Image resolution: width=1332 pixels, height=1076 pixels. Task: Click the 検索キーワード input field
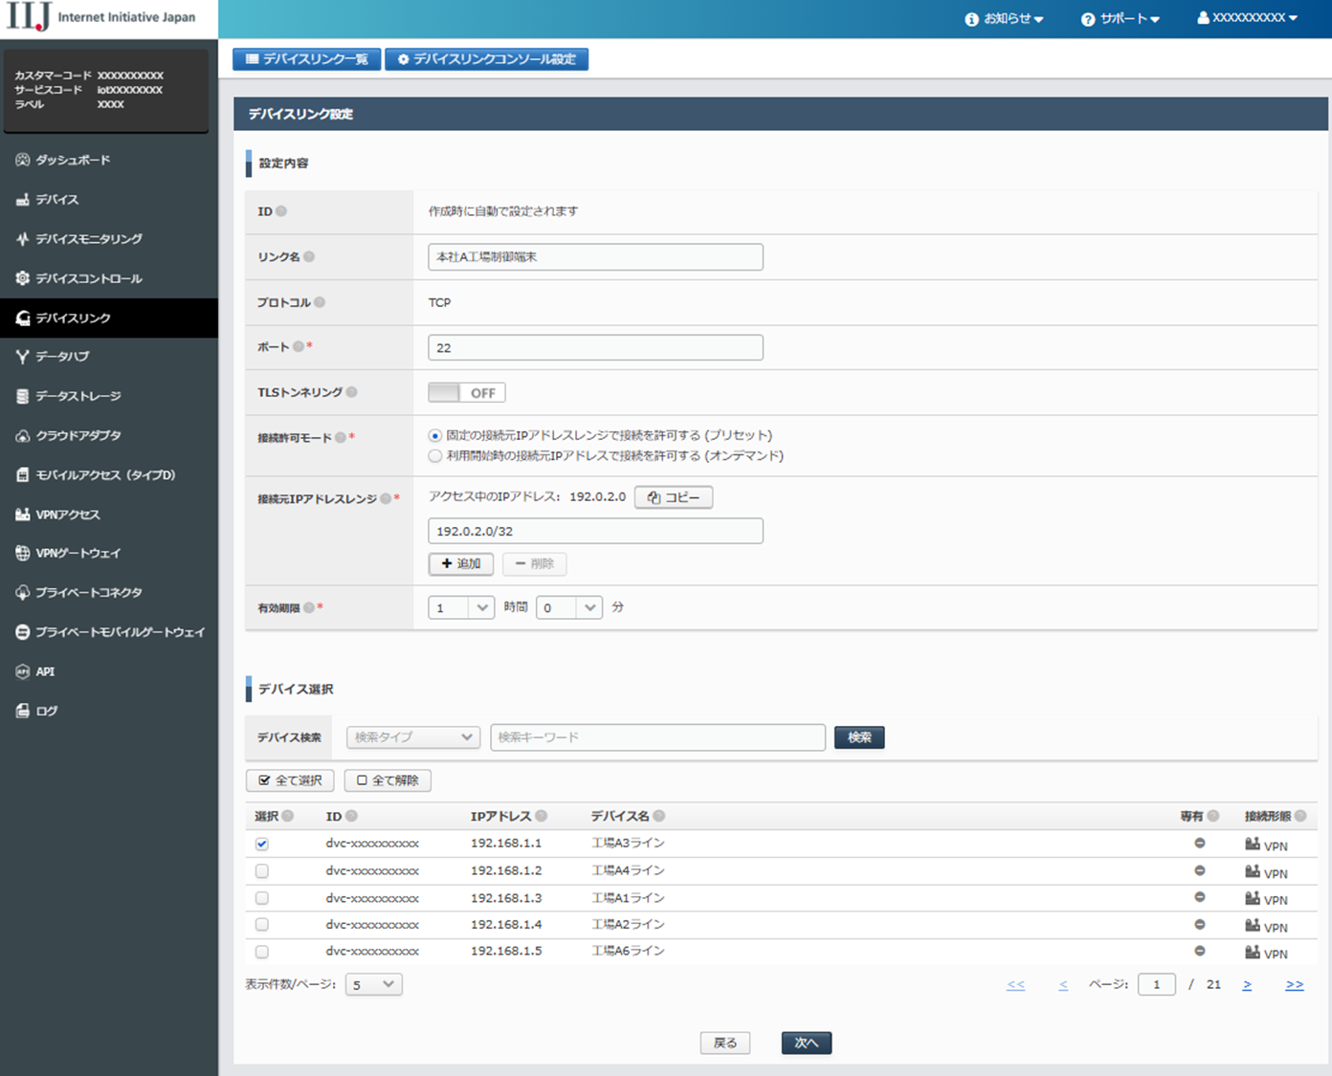click(657, 737)
